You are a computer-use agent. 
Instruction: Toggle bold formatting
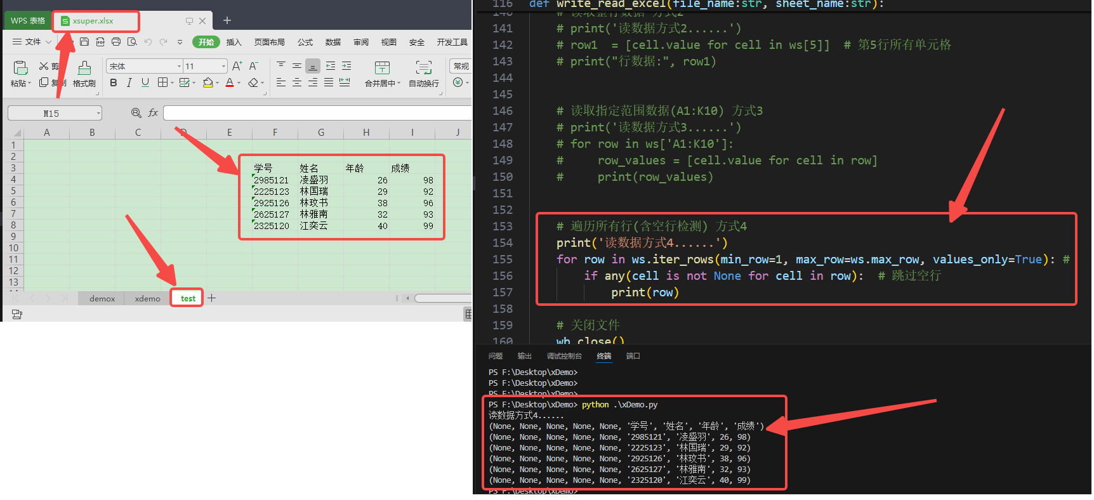point(114,82)
